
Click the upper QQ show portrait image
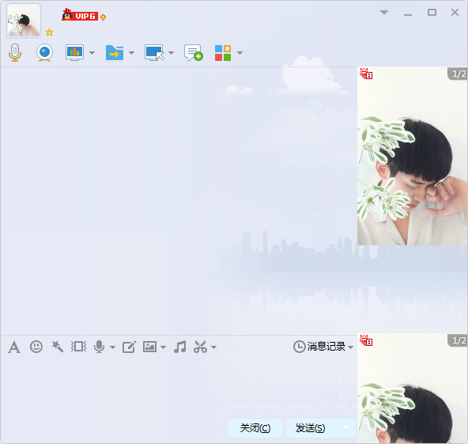(413, 156)
